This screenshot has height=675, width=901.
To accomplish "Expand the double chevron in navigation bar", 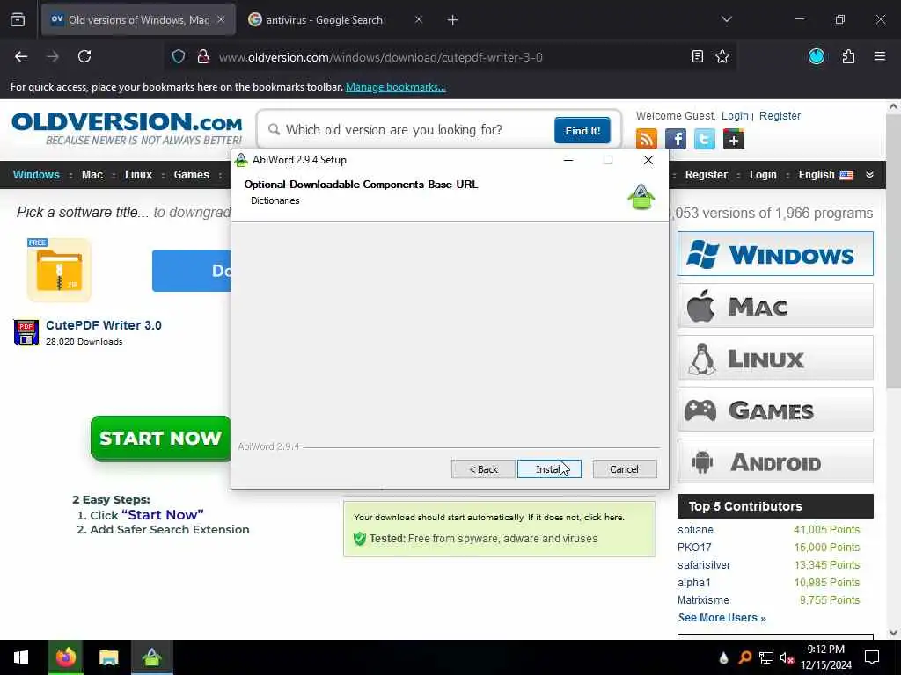I will pyautogui.click(x=870, y=175).
